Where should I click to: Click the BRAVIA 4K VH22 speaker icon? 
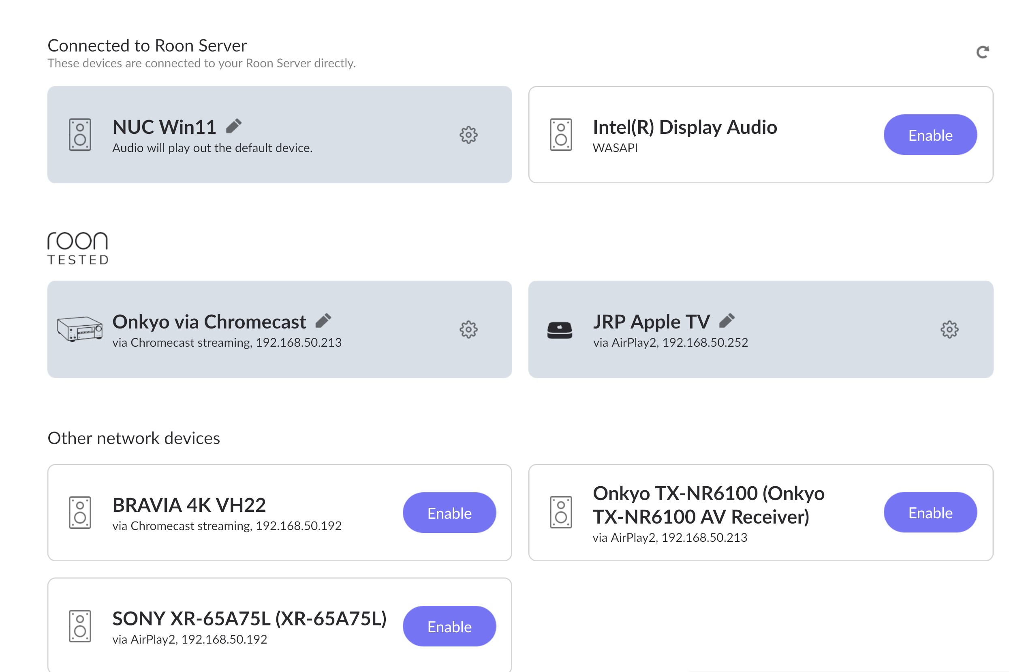pos(80,513)
